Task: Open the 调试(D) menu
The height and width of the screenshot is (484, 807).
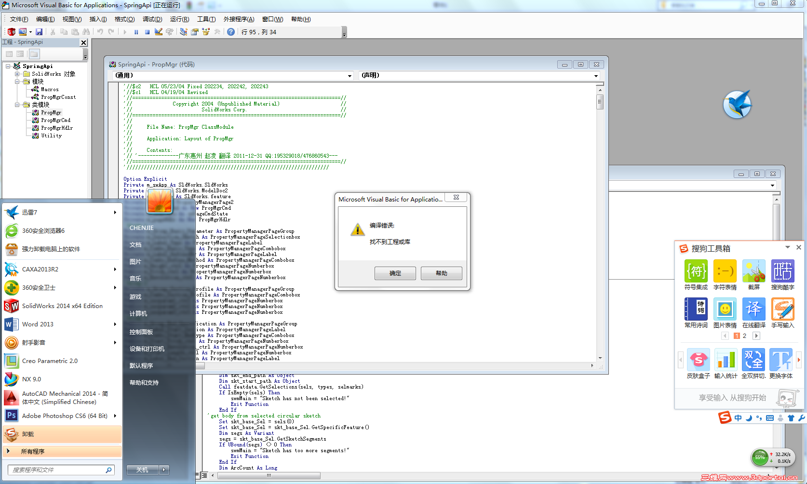Action: click(x=152, y=19)
